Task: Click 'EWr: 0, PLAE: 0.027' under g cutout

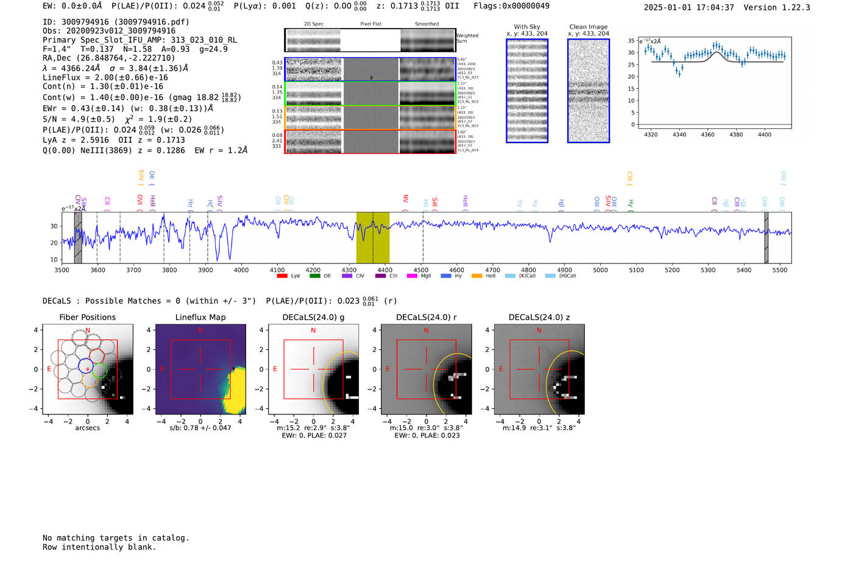Action: tap(314, 435)
